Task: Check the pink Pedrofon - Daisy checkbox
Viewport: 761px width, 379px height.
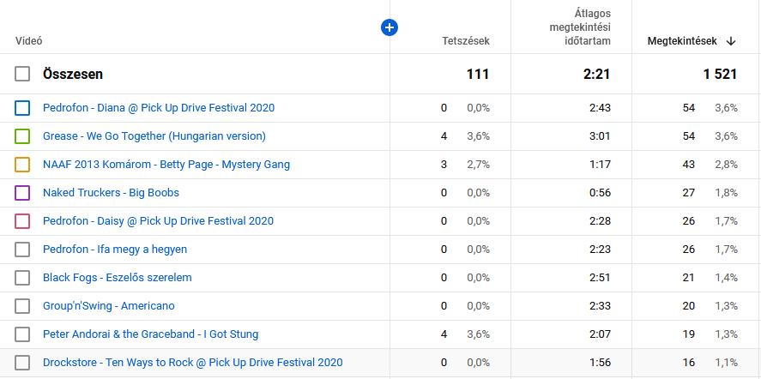Action: pos(22,221)
